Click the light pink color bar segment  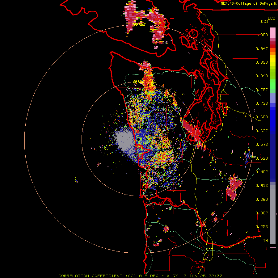[273, 33]
